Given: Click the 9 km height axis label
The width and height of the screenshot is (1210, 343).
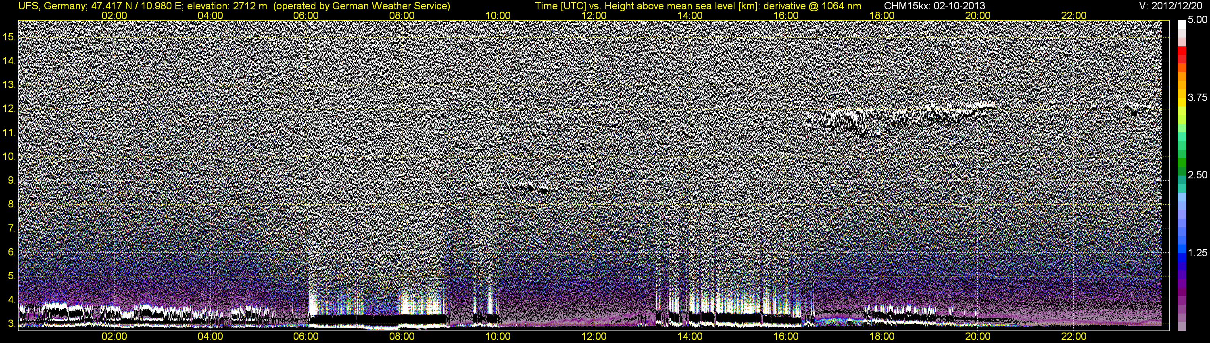Looking at the screenshot, I should 12,180.
